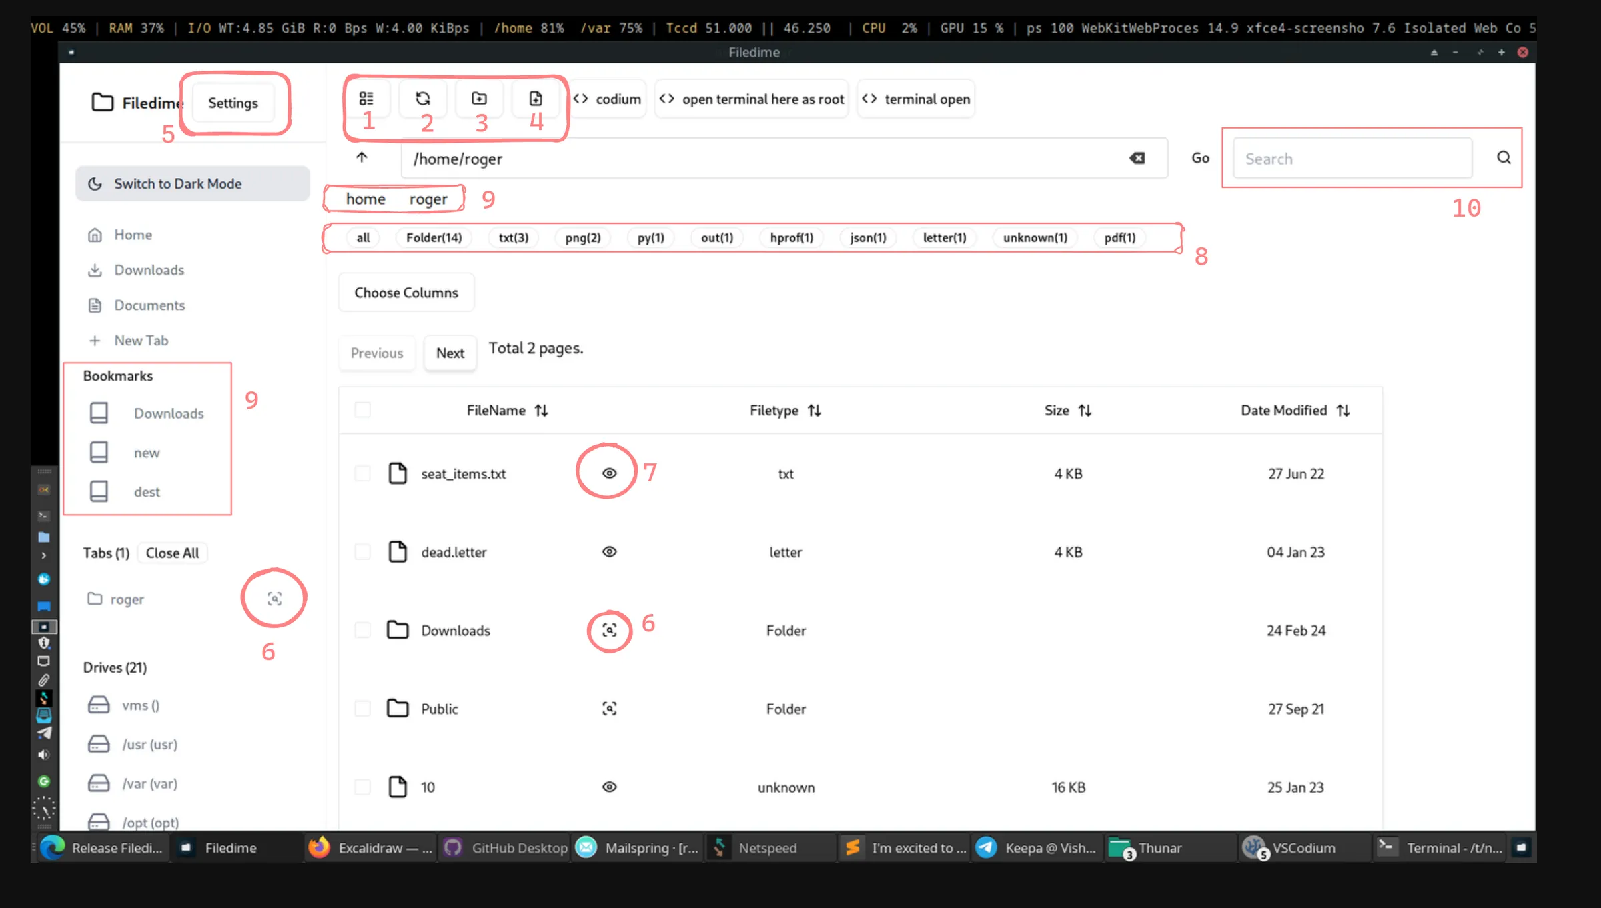Check the select-all header checkbox

click(362, 410)
